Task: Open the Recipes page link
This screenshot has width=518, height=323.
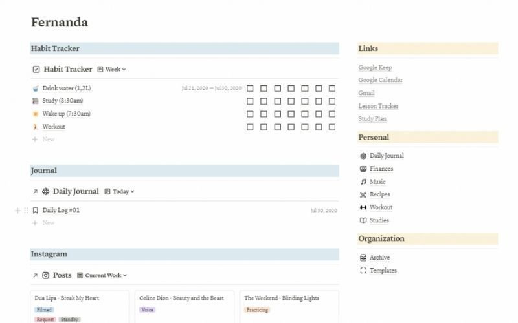Action: tap(379, 194)
